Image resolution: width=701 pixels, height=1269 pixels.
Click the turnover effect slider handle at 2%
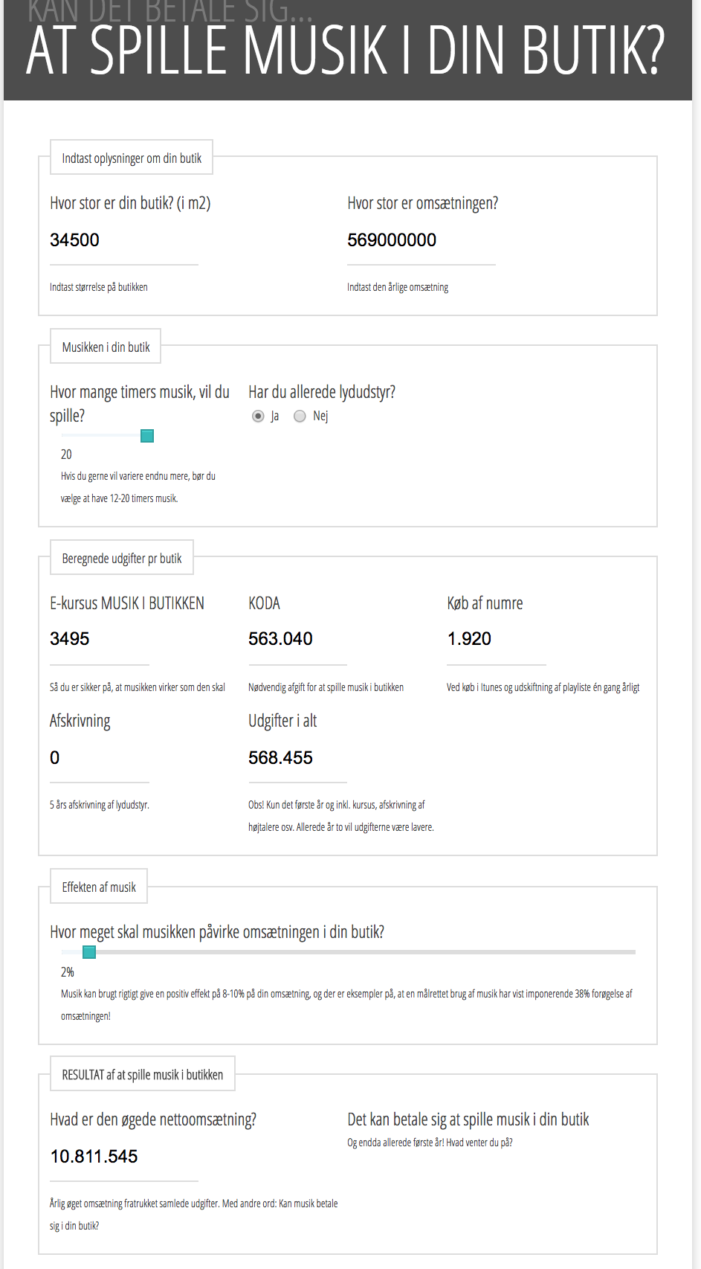[89, 952]
